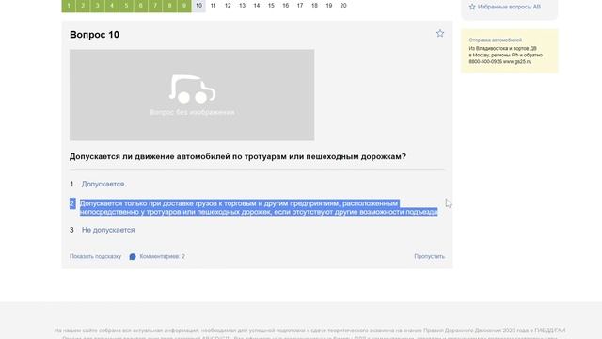Screen dimensions: 602x339
Task: Jump to question 18
Action: click(x=314, y=6)
